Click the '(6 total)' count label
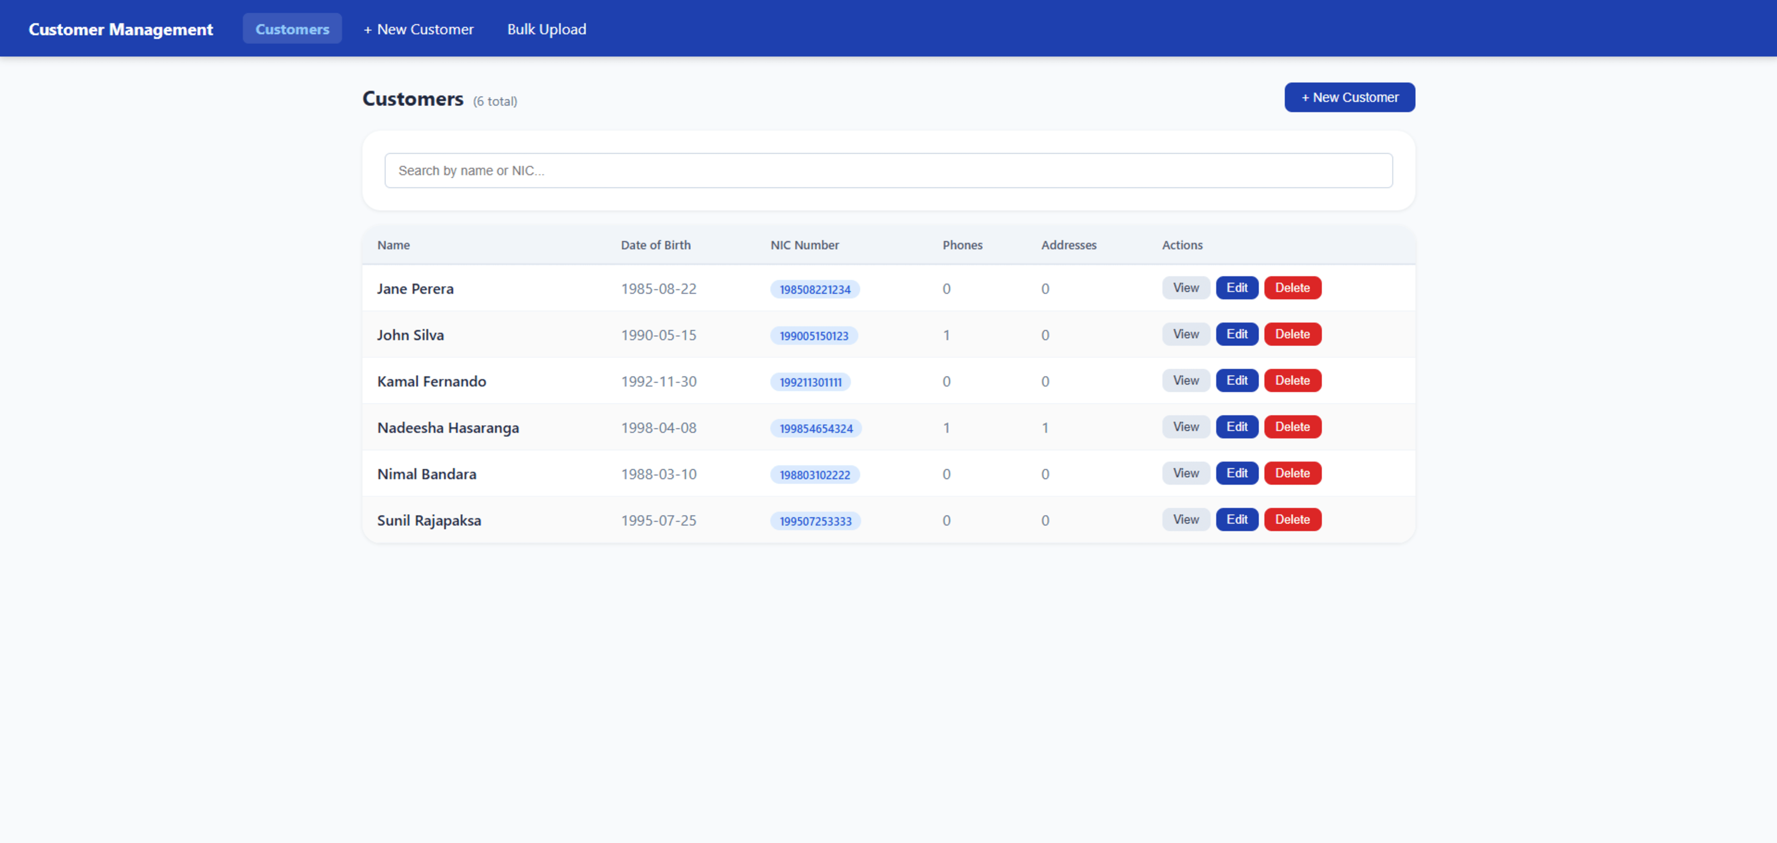Screen dimensions: 1777x843 (495, 101)
